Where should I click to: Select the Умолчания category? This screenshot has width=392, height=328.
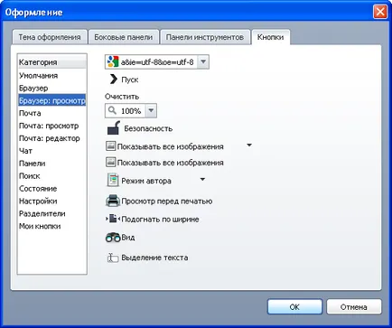coord(51,75)
